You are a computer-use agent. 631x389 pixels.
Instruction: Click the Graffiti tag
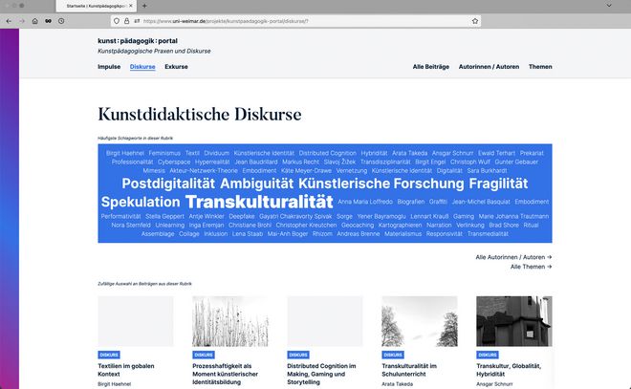pyautogui.click(x=438, y=202)
